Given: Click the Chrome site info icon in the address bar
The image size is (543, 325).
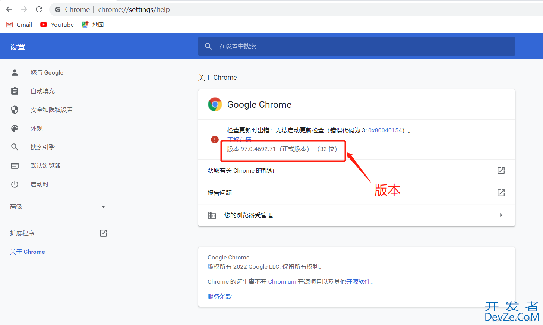Looking at the screenshot, I should [57, 10].
